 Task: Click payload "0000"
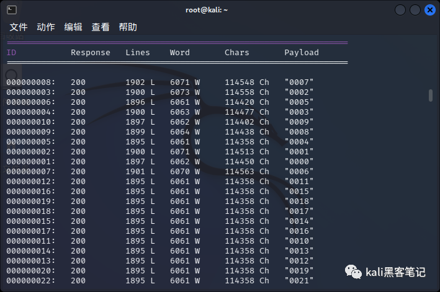(299, 161)
